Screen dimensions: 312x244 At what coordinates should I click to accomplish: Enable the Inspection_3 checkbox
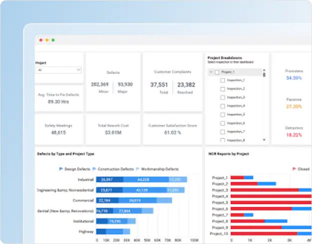(223, 98)
